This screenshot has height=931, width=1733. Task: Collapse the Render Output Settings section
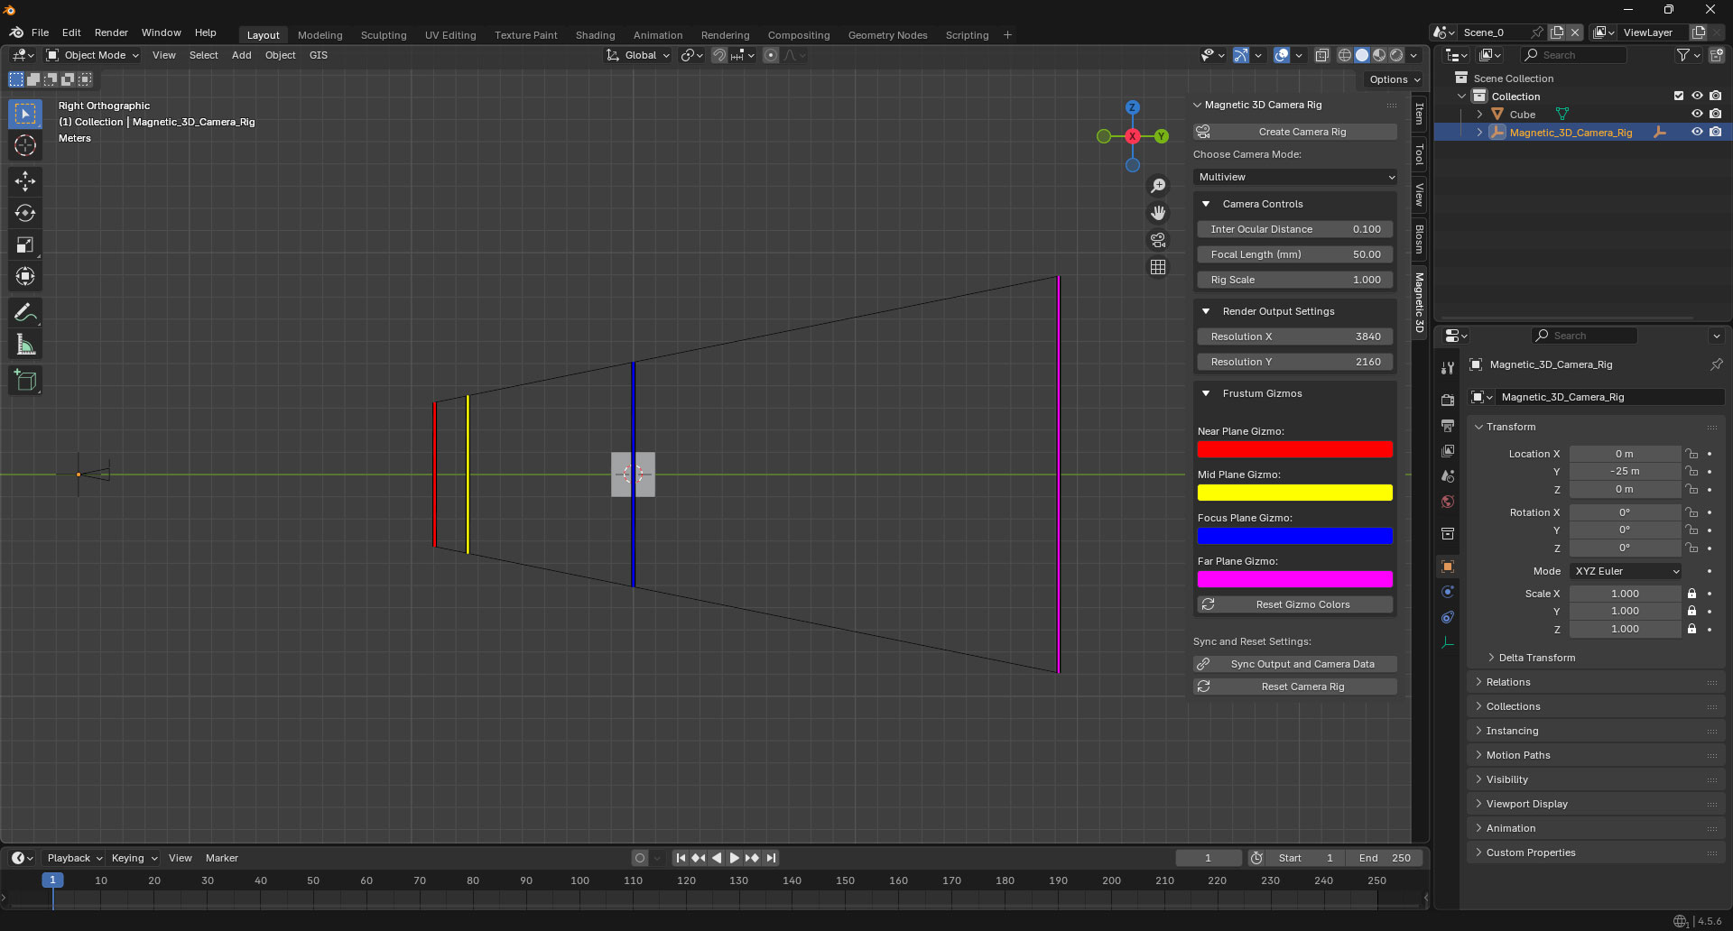point(1206,311)
